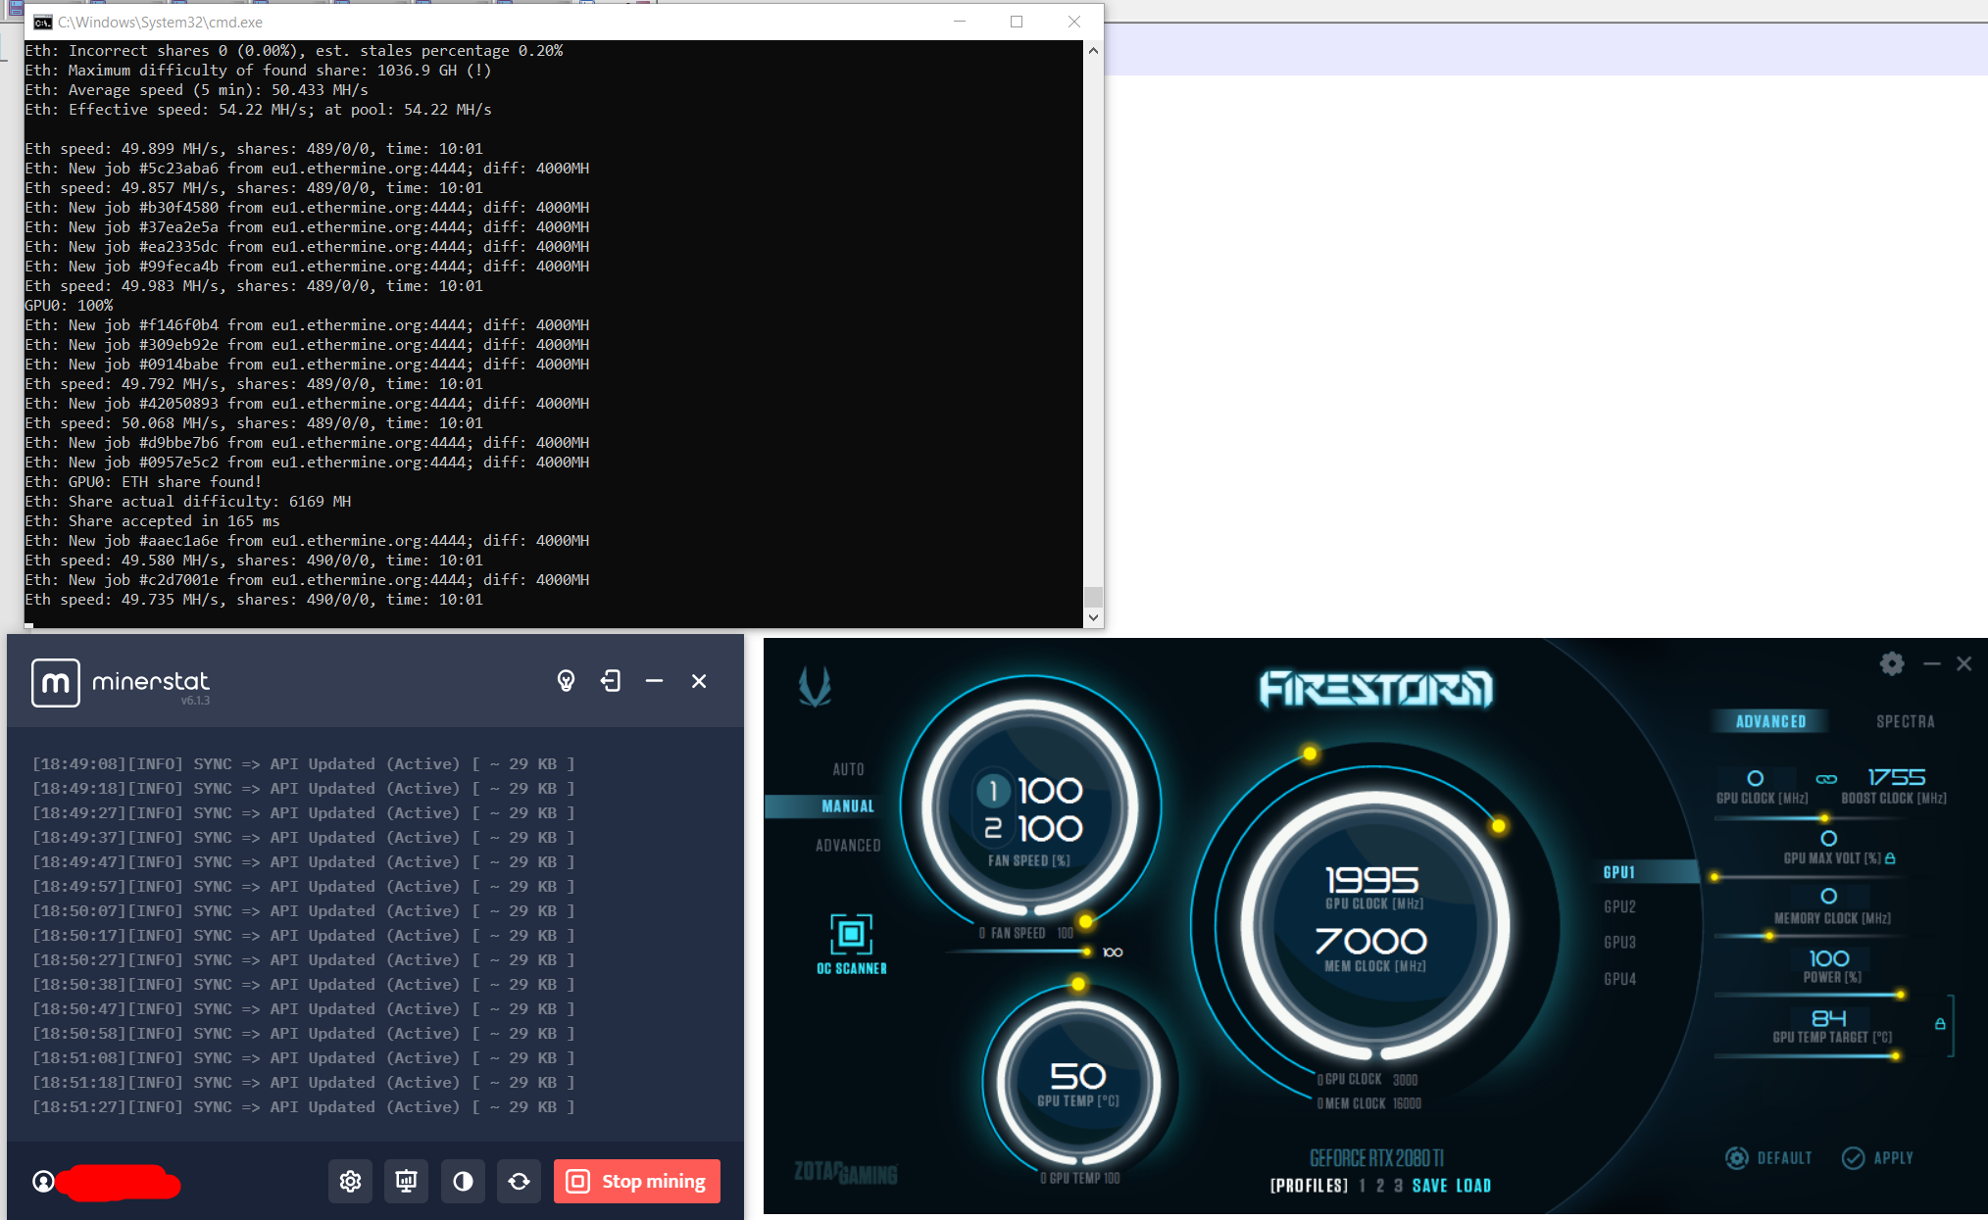
Task: Click LOAD profile link
Action: click(x=1473, y=1186)
